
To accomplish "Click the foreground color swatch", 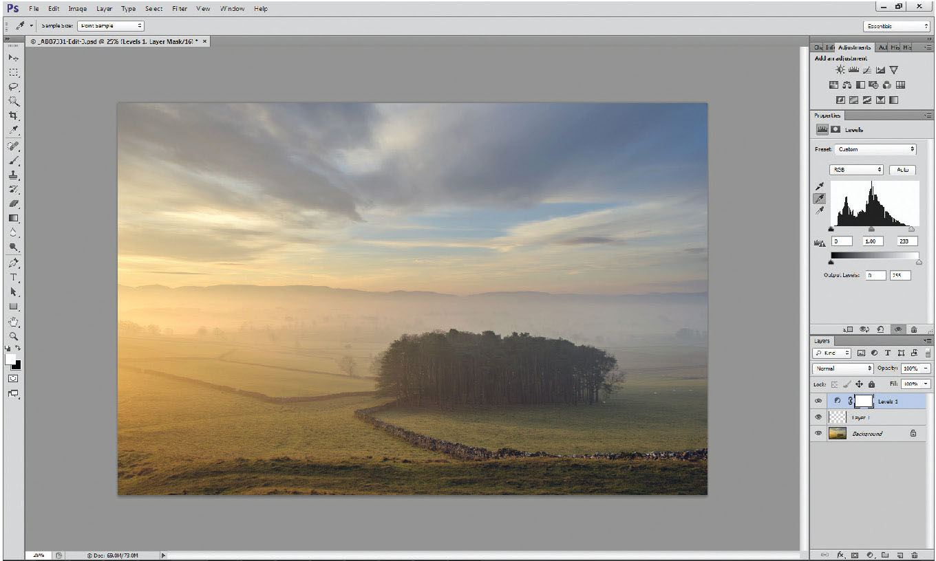I will tap(10, 360).
